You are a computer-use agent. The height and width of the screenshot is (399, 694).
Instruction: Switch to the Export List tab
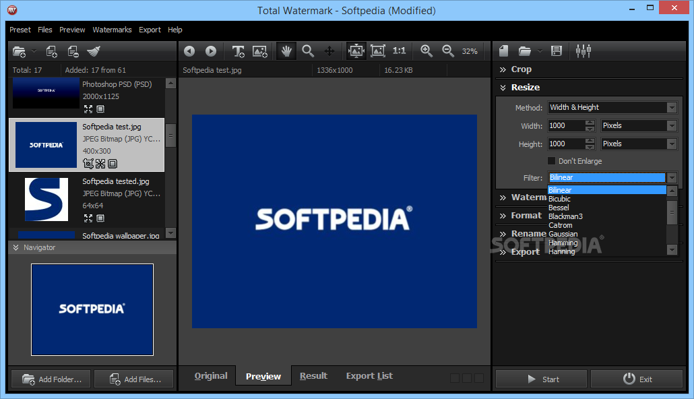tap(369, 376)
